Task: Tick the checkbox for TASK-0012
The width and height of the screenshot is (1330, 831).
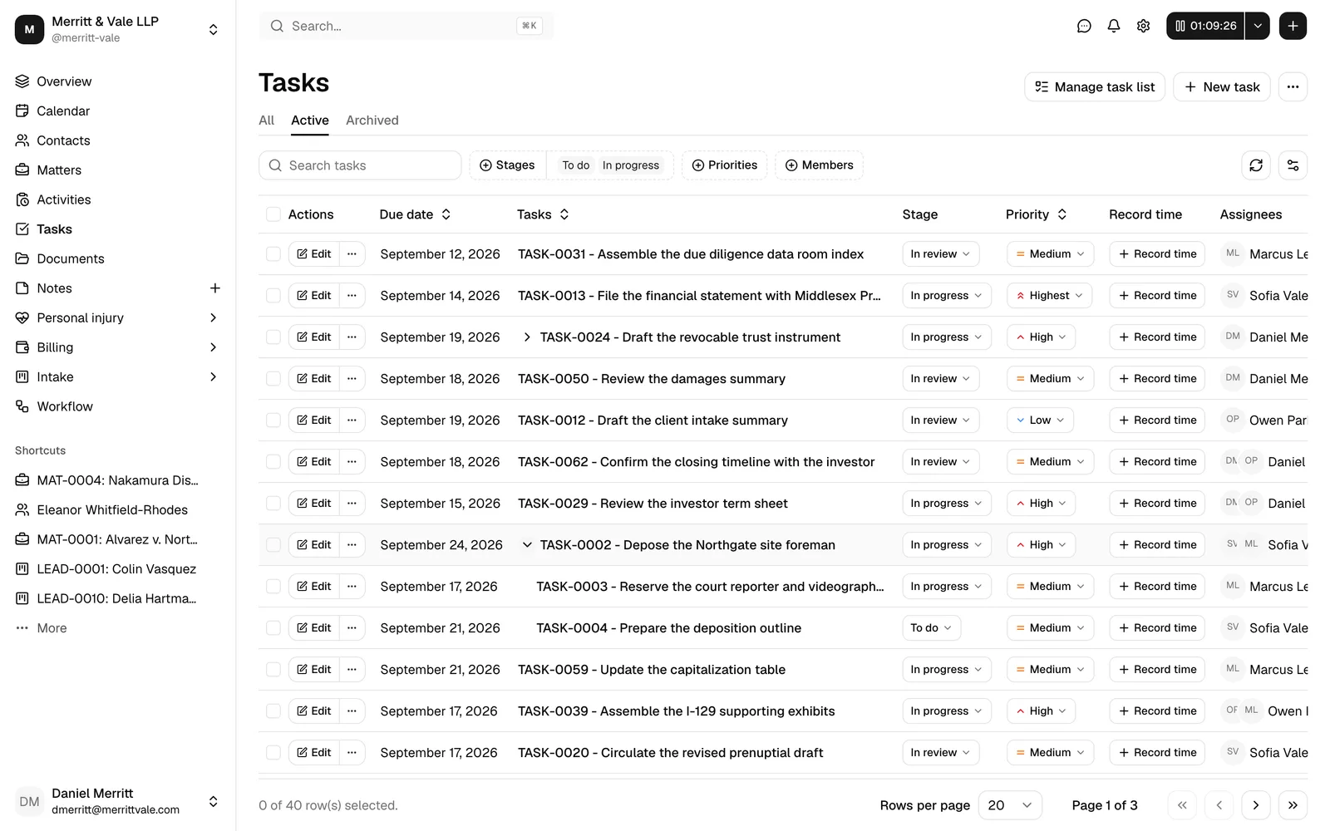Action: point(273,420)
